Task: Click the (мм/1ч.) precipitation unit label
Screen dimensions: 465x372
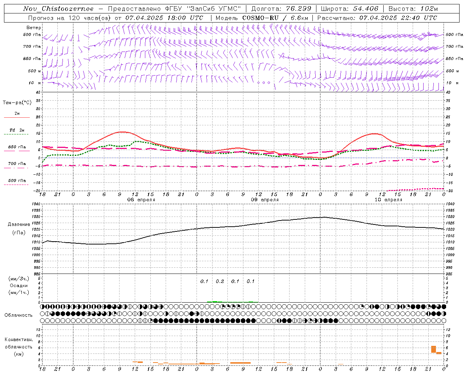Action: pos(19,293)
